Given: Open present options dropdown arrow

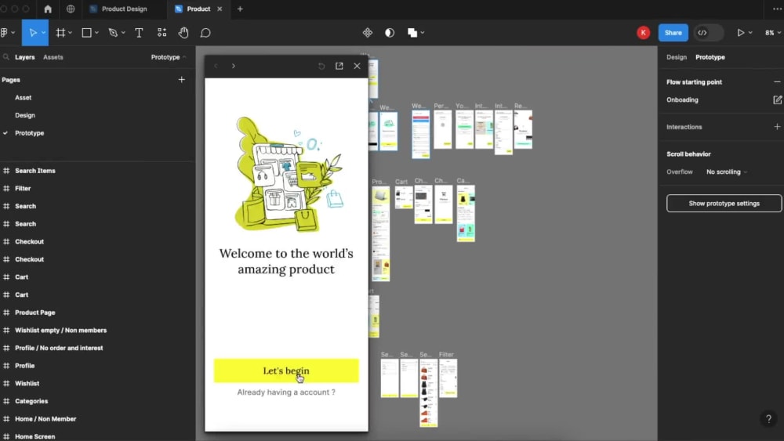Looking at the screenshot, I should tap(750, 32).
